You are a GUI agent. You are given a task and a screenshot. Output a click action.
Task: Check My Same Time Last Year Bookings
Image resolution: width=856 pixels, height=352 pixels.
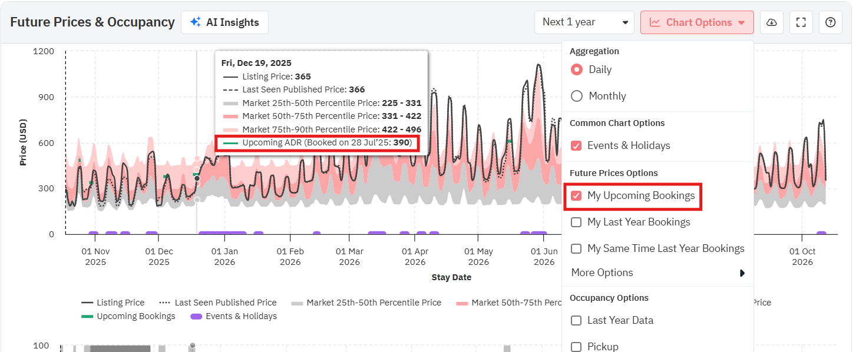(x=576, y=248)
